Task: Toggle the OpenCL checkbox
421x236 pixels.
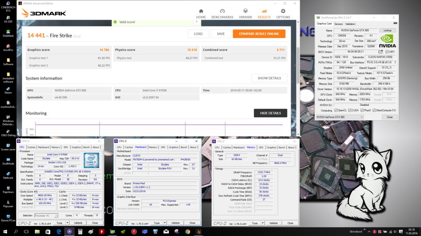Action: (336, 110)
